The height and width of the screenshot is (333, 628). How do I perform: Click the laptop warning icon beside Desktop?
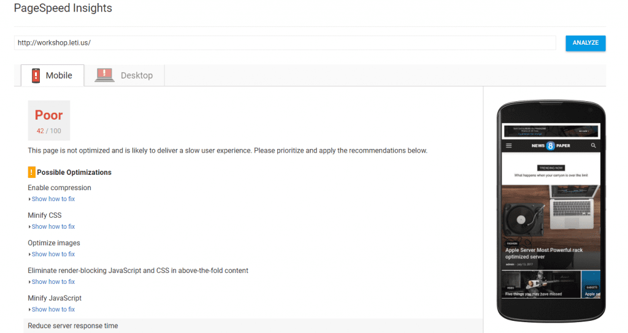point(104,75)
